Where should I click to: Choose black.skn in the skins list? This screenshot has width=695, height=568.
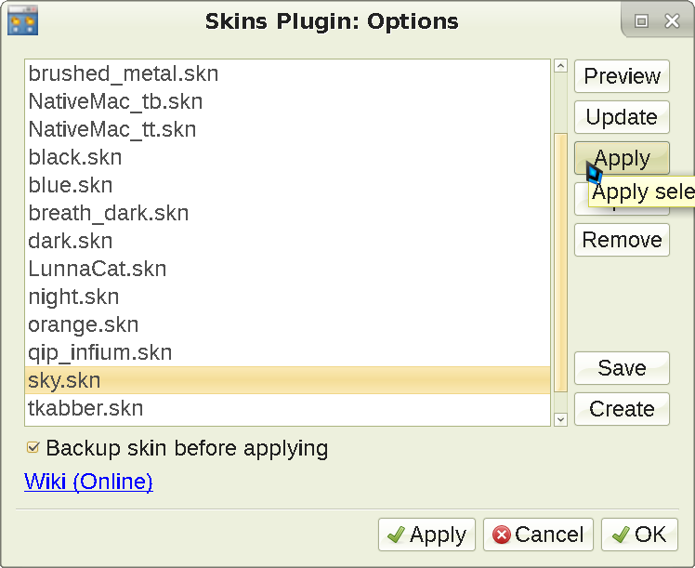(75, 157)
